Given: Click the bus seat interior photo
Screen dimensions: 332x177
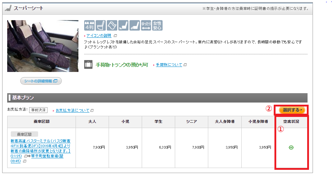Looking at the screenshot, I should (43, 46).
